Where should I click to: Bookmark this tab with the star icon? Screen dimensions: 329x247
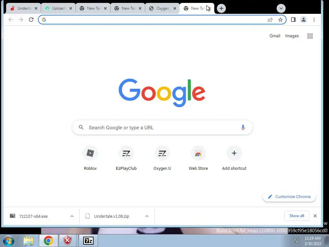[x=280, y=20]
